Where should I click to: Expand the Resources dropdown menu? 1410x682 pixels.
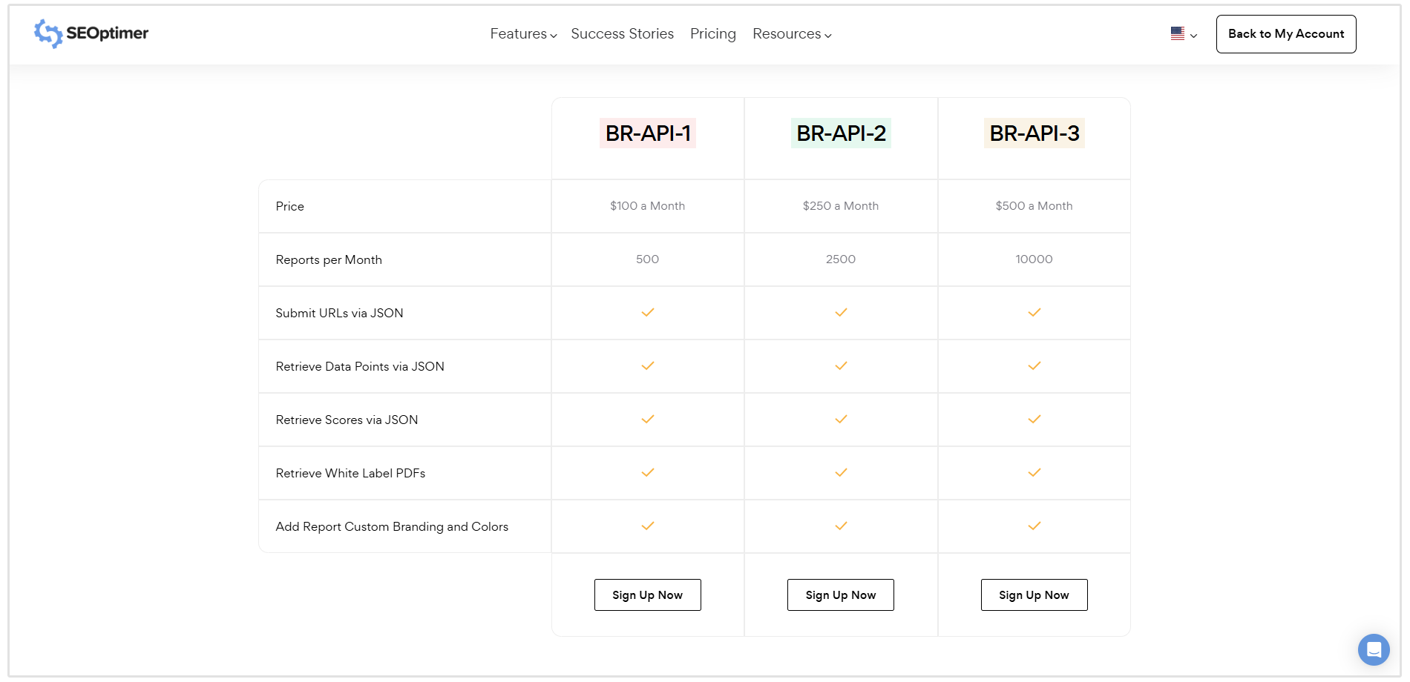click(x=792, y=34)
